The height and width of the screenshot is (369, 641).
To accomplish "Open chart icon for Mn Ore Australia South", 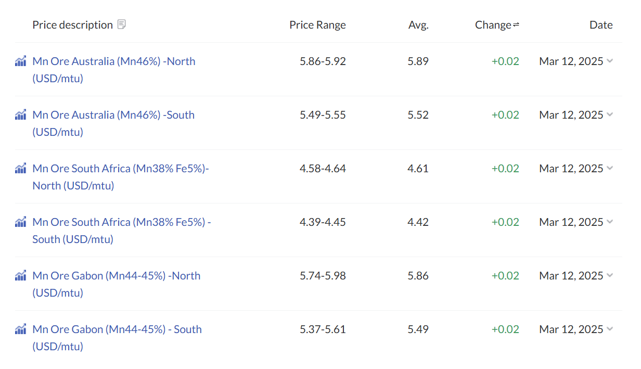I will 20,115.
